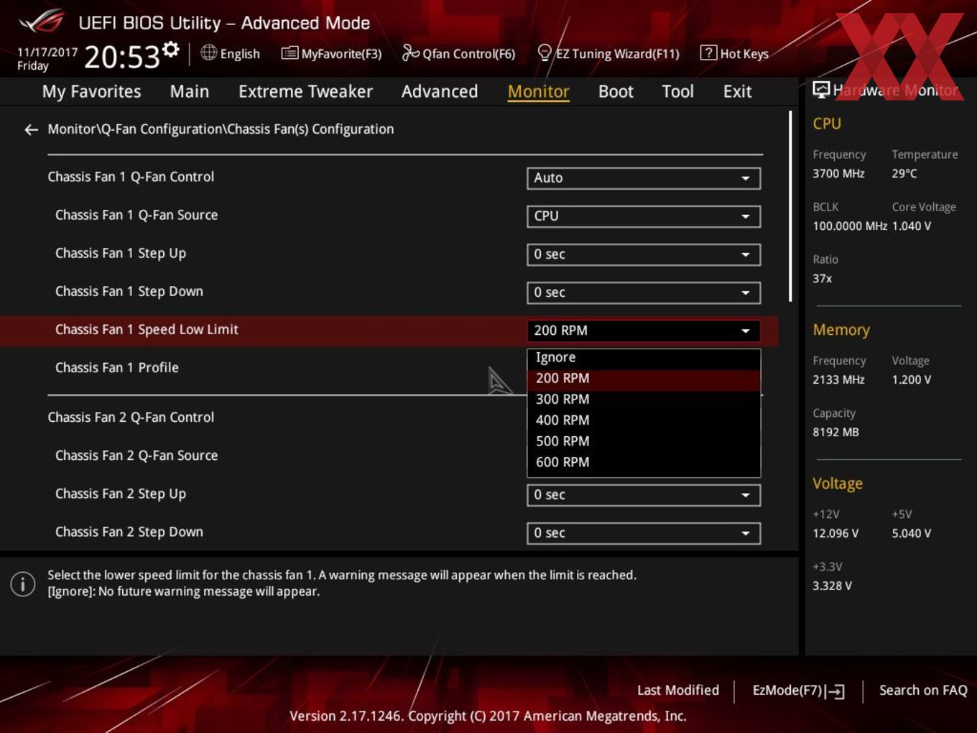977x733 pixels.
Task: Select the Monitor tab
Action: tap(538, 91)
